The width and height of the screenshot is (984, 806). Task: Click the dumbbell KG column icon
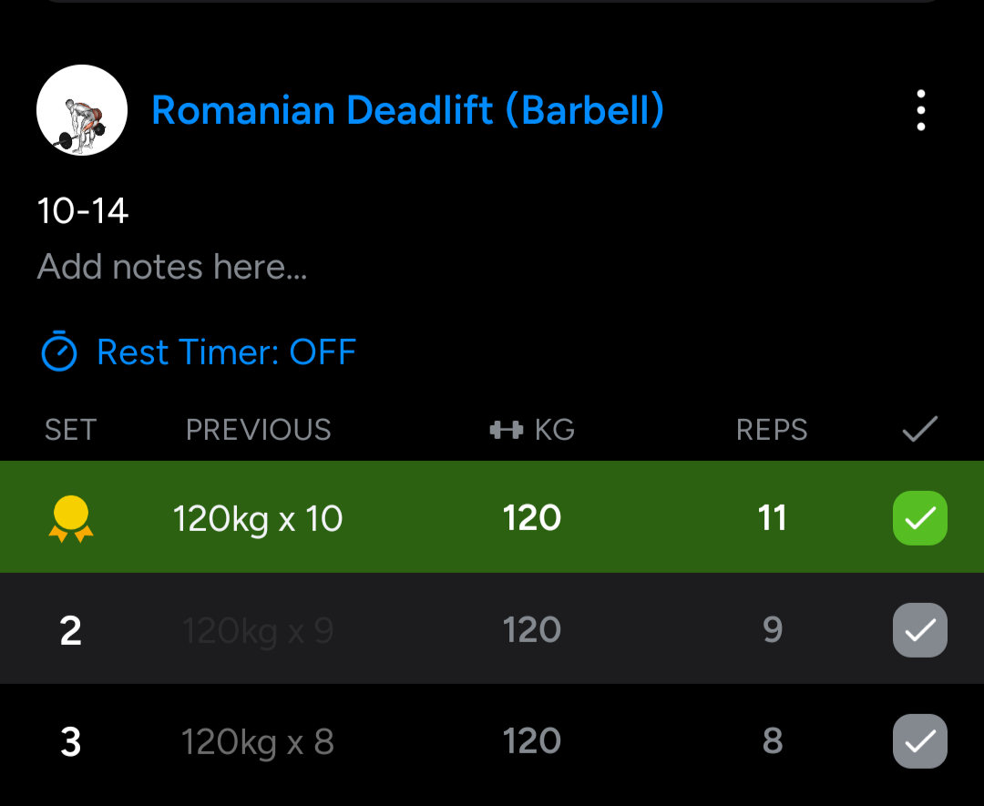pos(507,430)
